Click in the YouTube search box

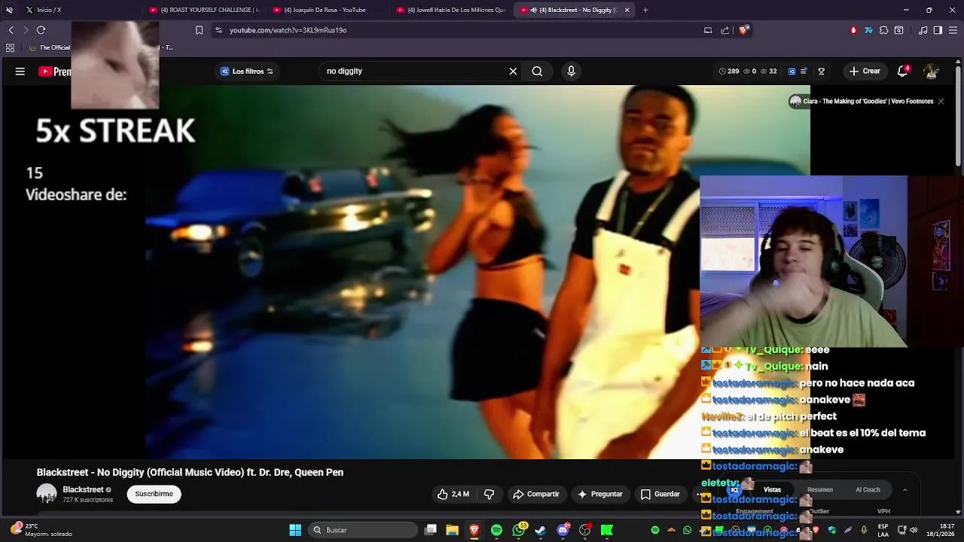(x=414, y=71)
